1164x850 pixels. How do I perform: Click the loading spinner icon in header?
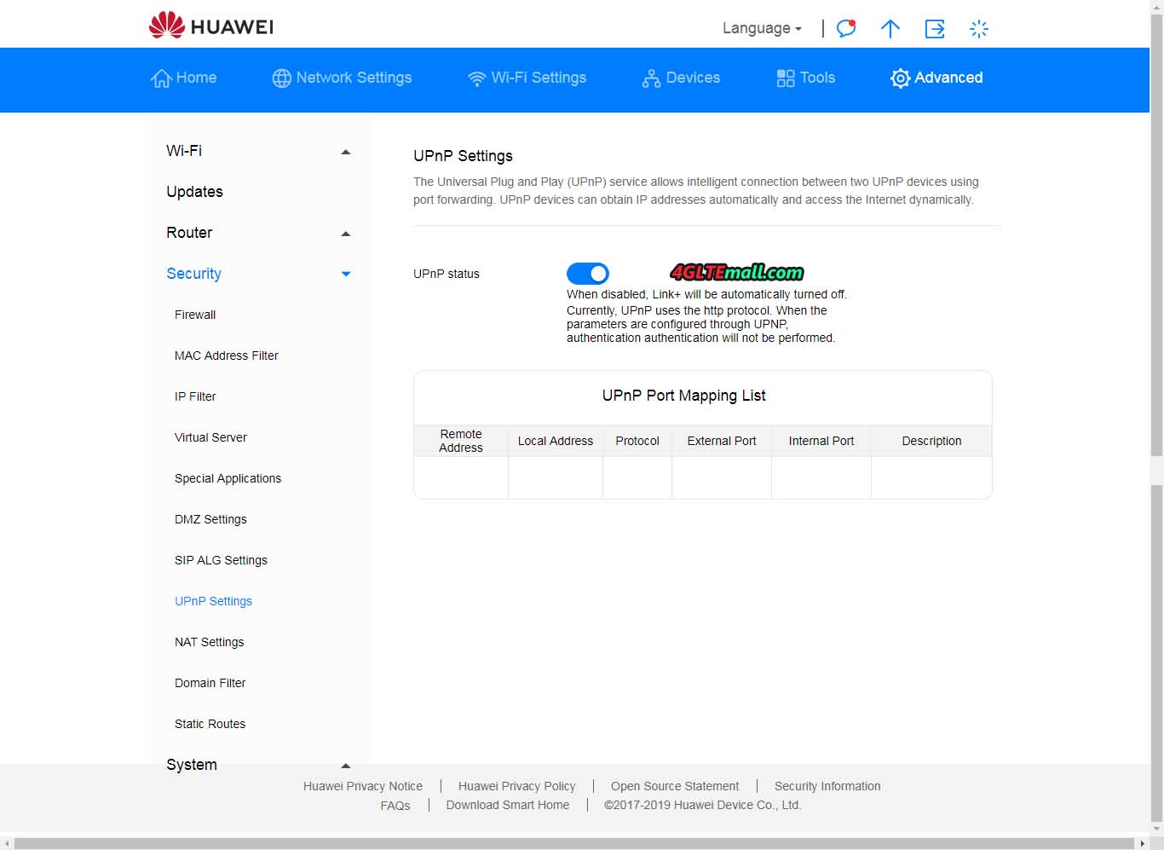coord(979,29)
